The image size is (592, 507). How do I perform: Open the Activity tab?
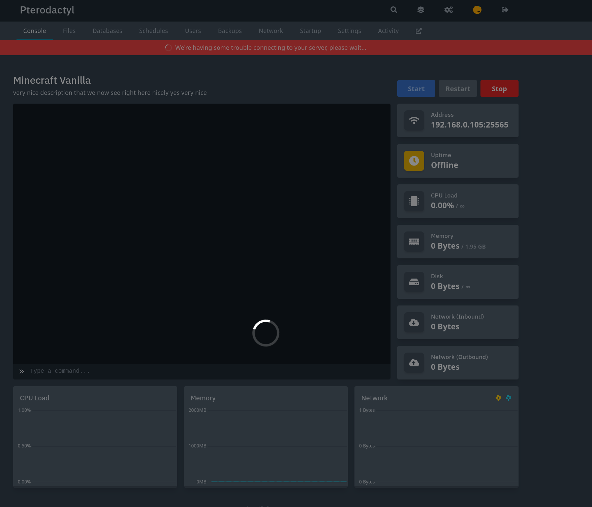tap(388, 31)
